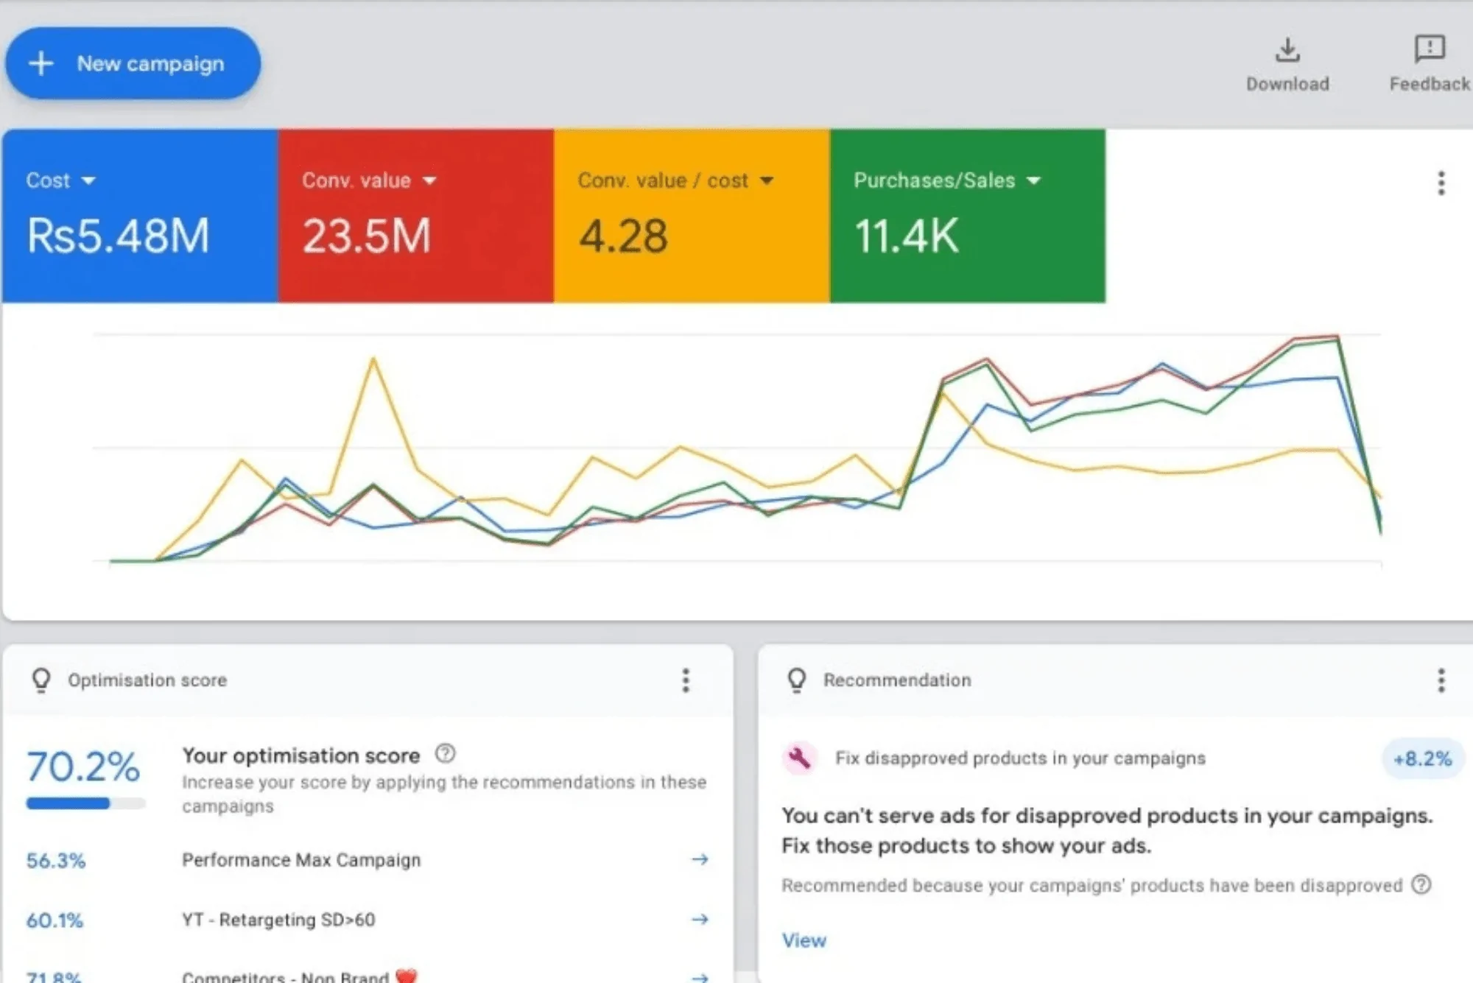Open Performance Max Campaign arrow
Image resolution: width=1473 pixels, height=983 pixels.
700,859
